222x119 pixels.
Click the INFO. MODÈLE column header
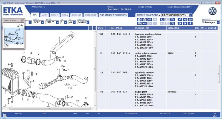click(x=209, y=28)
